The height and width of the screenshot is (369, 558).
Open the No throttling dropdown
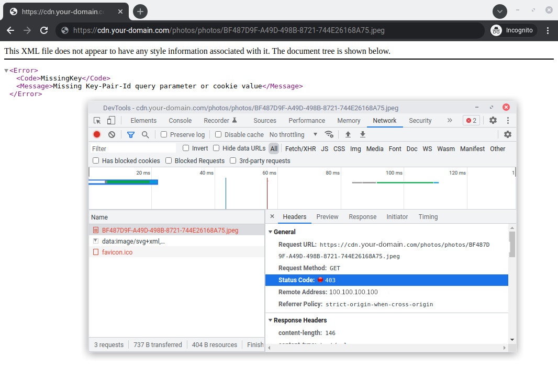[x=294, y=135]
